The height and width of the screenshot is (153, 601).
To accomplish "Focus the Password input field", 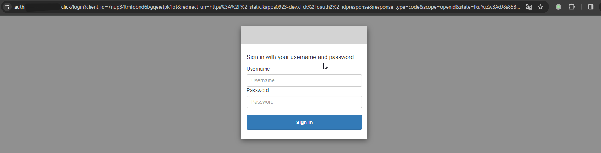I will (x=304, y=102).
